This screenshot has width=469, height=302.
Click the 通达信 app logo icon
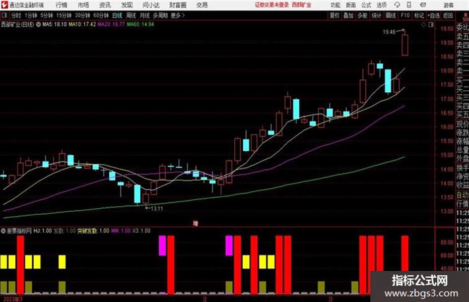(x=4, y=5)
